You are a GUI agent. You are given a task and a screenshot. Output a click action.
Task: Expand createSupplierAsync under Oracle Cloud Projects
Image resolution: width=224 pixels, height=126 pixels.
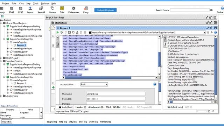8,49
